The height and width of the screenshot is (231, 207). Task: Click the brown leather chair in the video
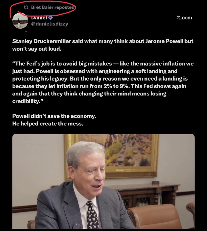point(154,217)
